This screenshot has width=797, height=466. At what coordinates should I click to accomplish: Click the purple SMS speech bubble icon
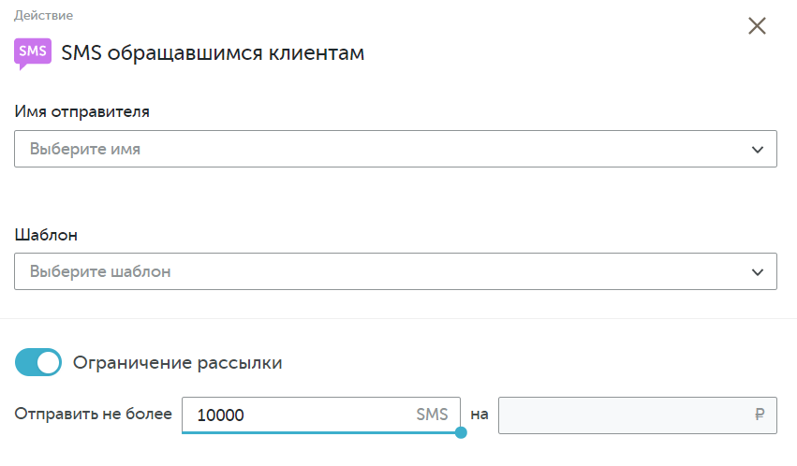[x=33, y=53]
